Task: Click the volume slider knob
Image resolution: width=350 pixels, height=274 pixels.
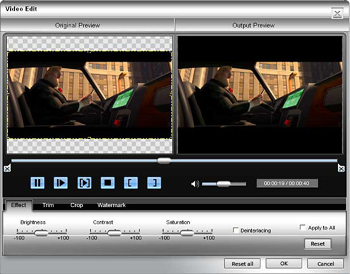Action: pyautogui.click(x=223, y=184)
